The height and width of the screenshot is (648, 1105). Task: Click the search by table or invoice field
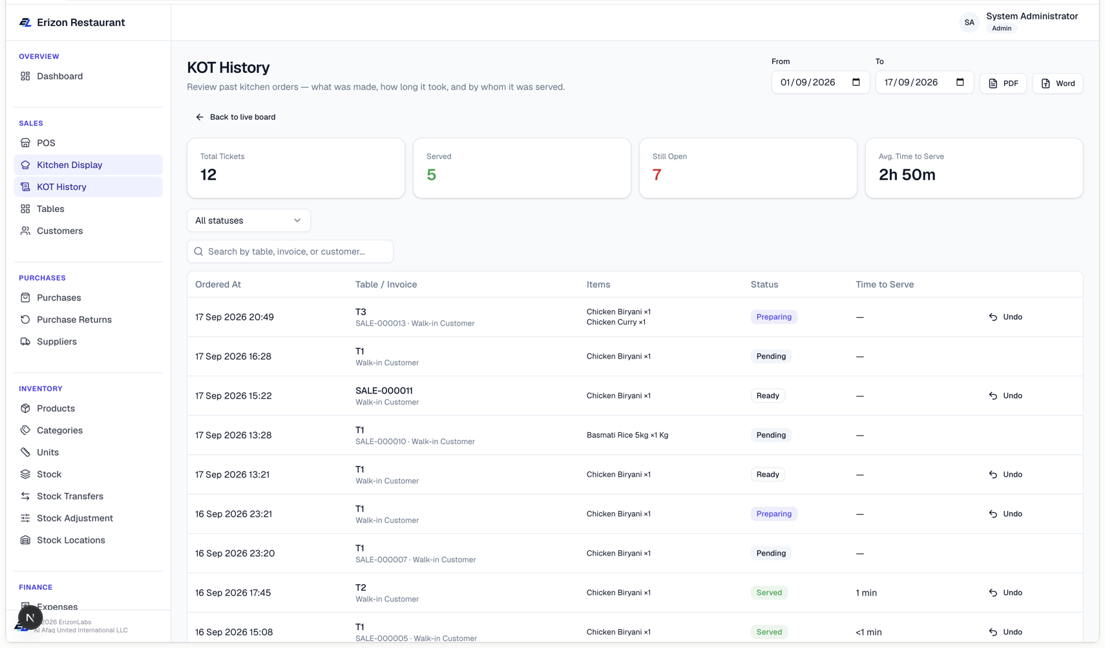pos(290,251)
